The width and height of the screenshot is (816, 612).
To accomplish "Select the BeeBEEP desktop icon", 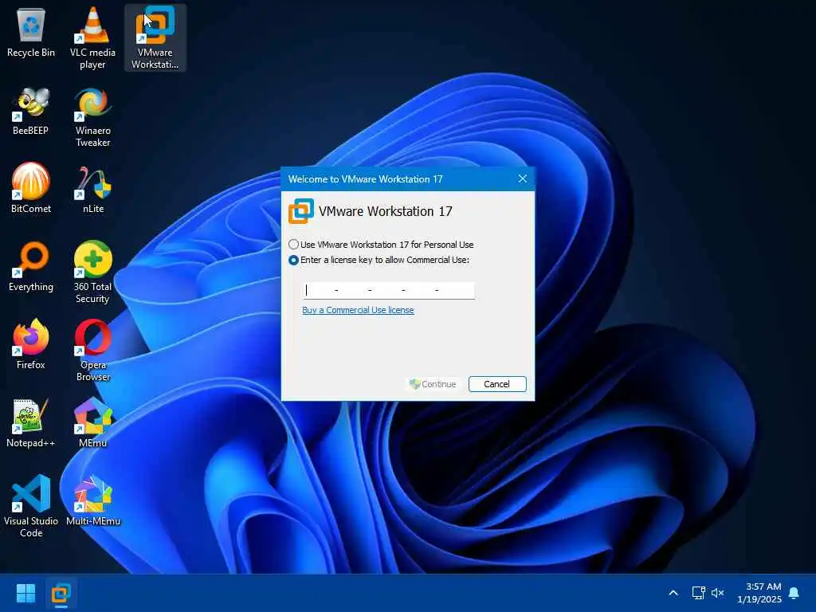I will [x=31, y=111].
